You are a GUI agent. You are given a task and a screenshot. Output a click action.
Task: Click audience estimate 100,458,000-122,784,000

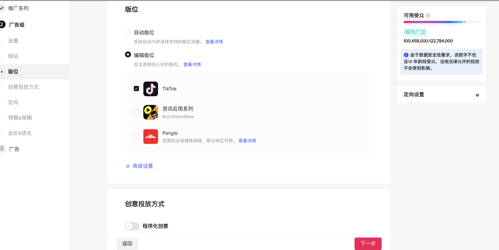pos(428,41)
